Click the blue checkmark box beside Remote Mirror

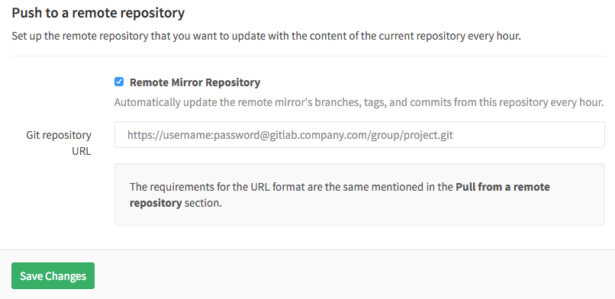[x=119, y=82]
